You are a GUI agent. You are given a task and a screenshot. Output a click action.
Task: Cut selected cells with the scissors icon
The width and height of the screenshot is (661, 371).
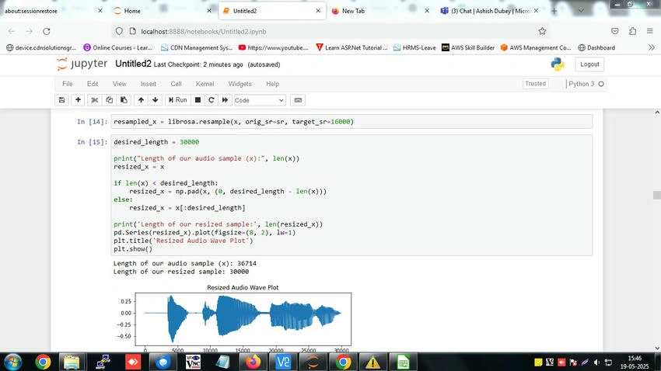(94, 100)
